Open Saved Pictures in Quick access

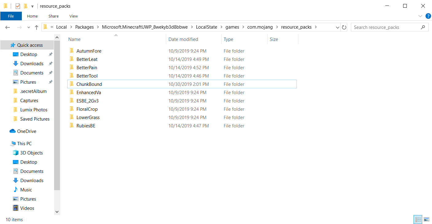(x=35, y=119)
